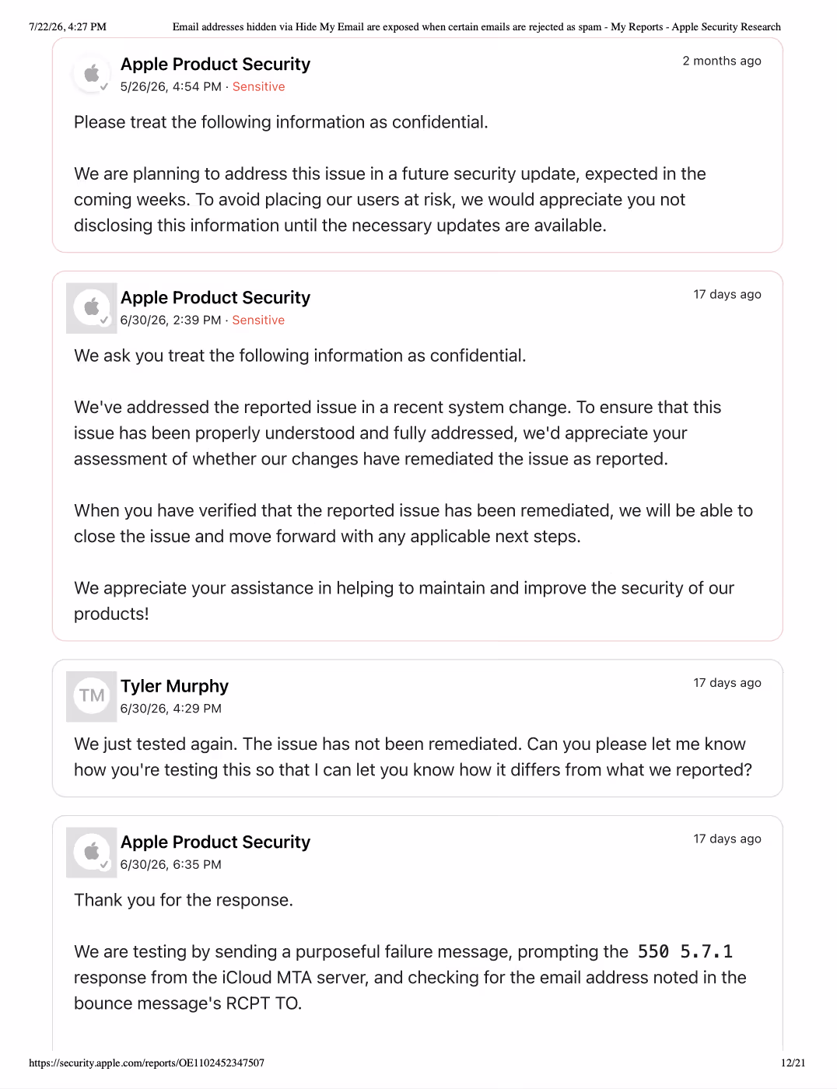The image size is (837, 1089).
Task: Click Apple logo avatar on 5/26/26 message
Action: (x=92, y=74)
